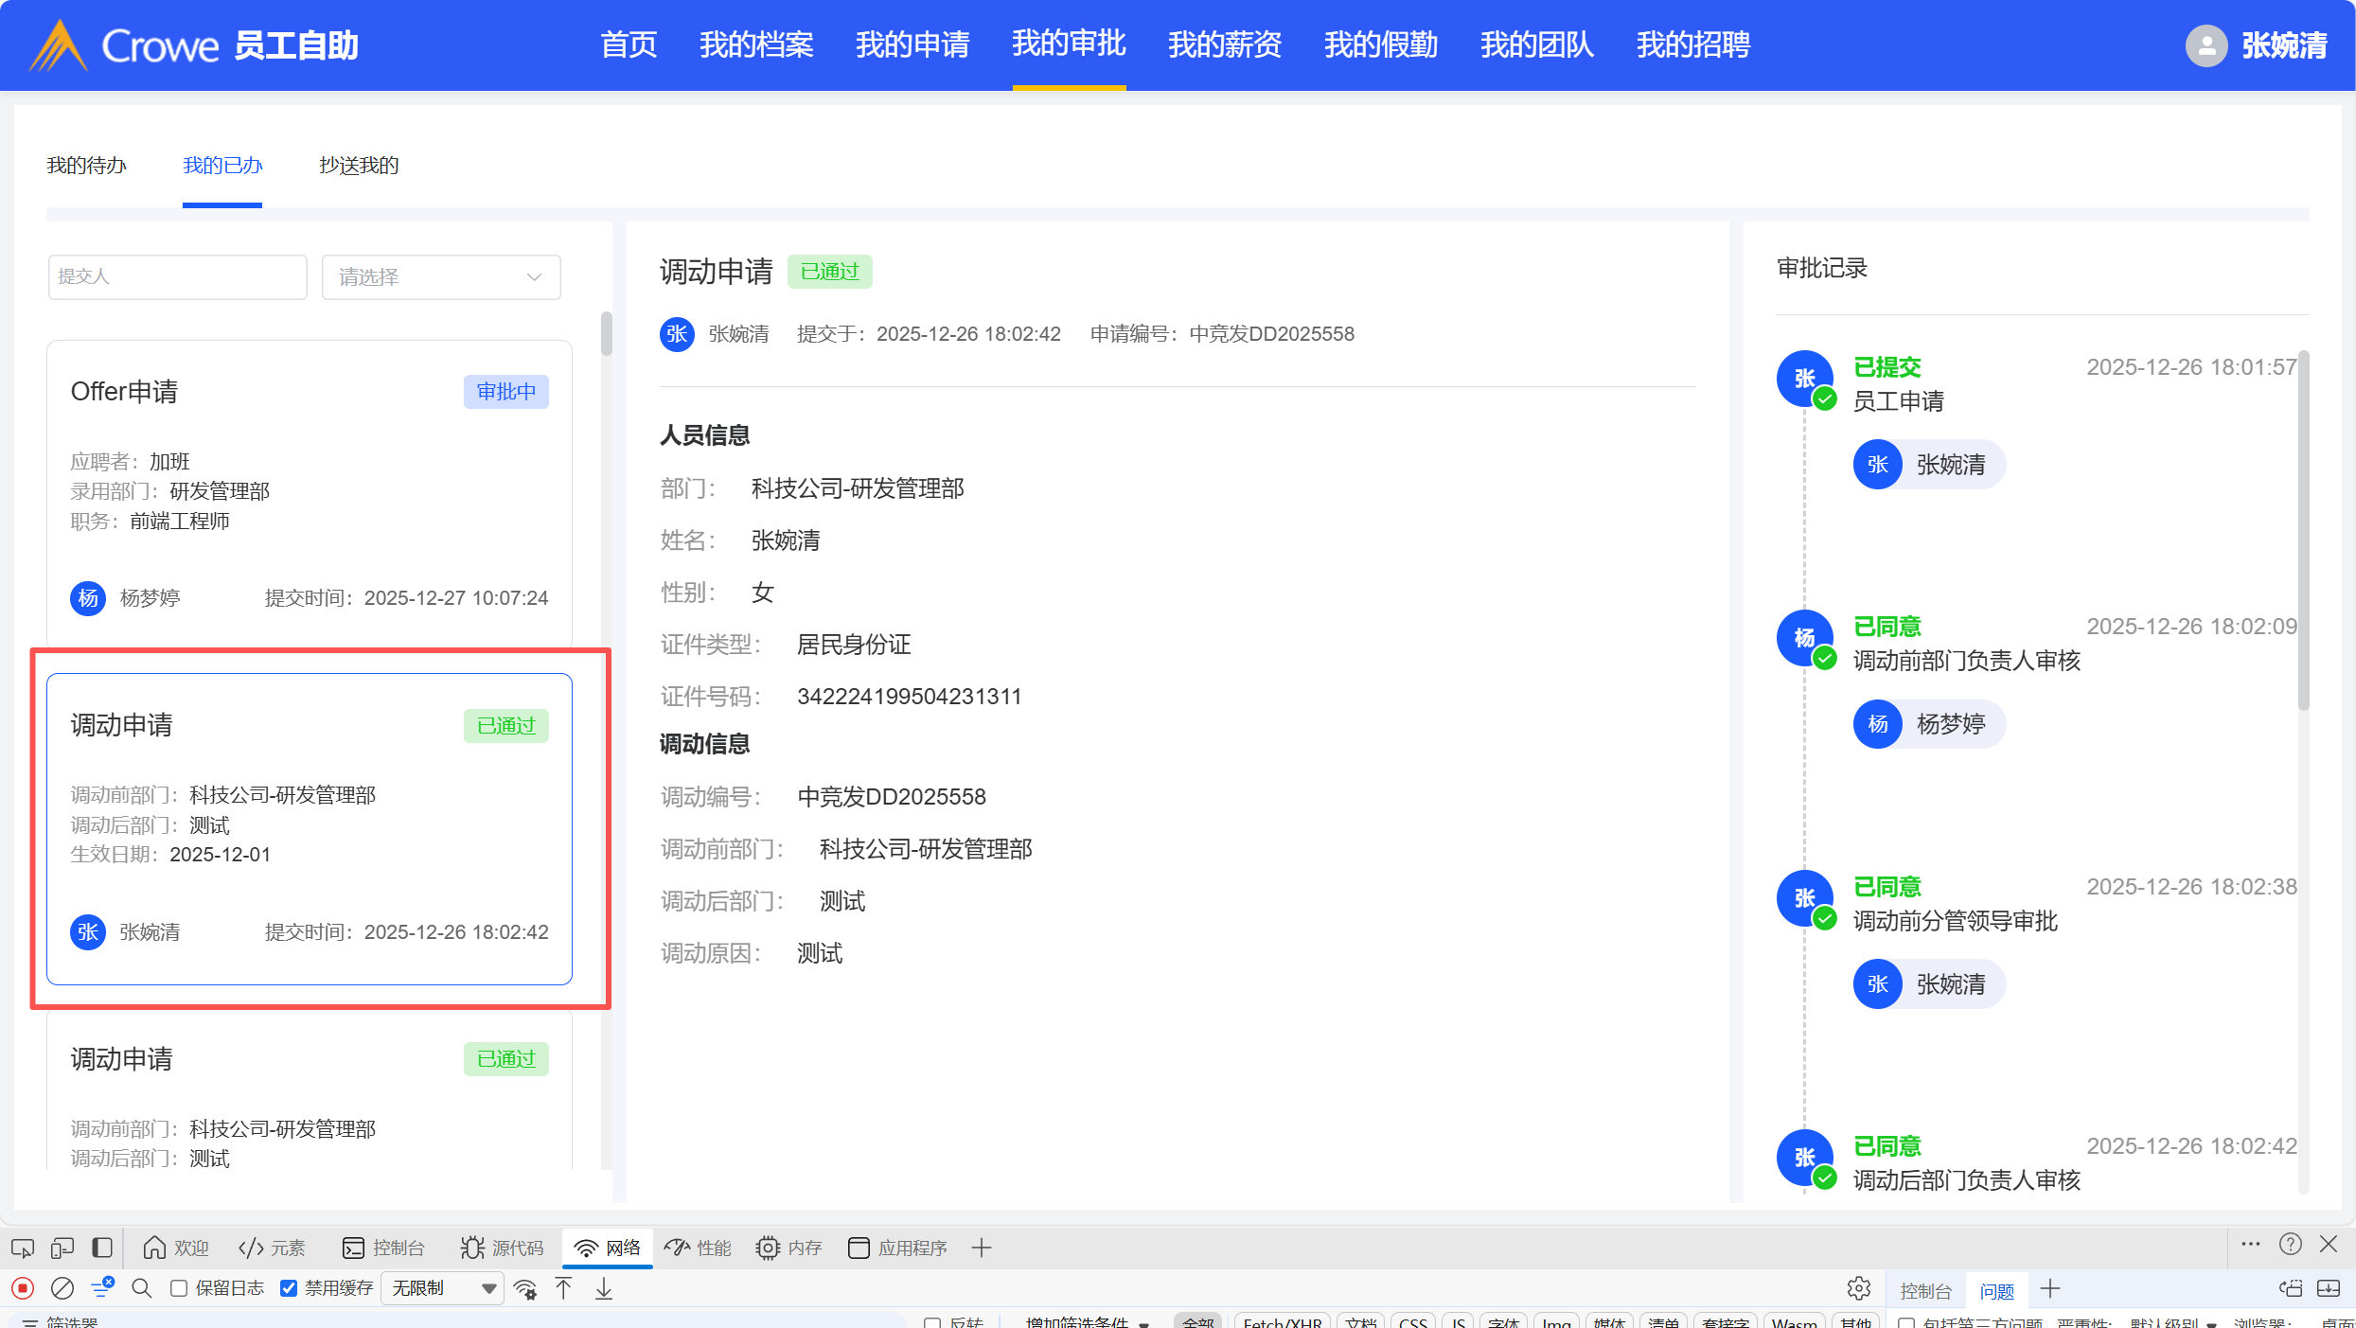The width and height of the screenshot is (2356, 1328).
Task: Click the DevTools help question-mark icon
Action: click(x=2291, y=1245)
